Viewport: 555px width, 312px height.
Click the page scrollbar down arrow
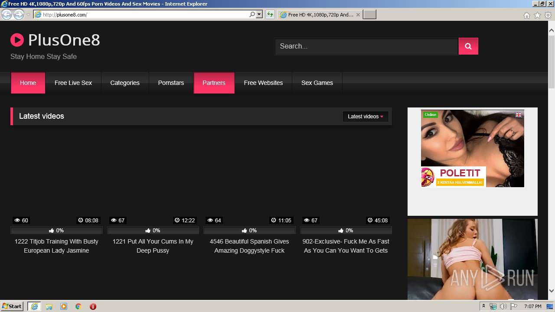point(552,291)
